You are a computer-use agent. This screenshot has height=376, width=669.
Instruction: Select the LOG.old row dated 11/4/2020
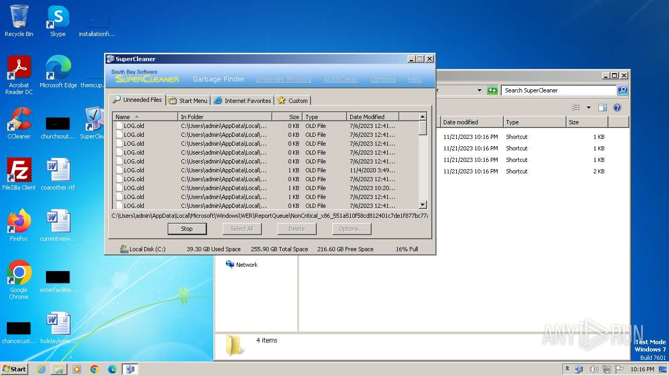pos(266,170)
